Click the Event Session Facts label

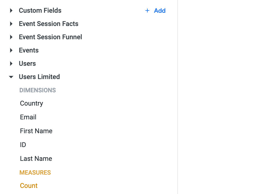[48, 24]
